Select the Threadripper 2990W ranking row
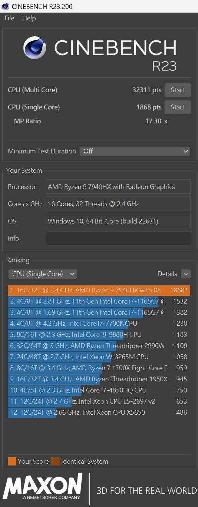198x507 pixels. pyautogui.click(x=99, y=346)
